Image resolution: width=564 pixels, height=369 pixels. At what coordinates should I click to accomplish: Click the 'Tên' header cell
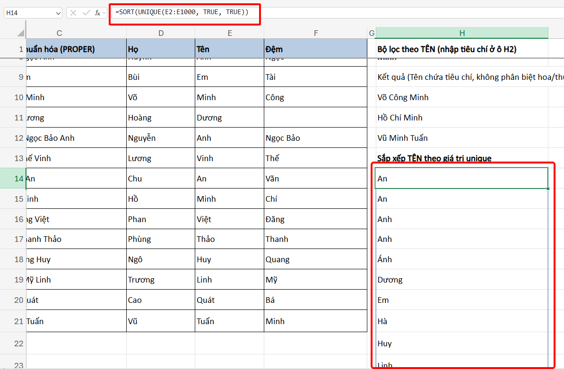pos(230,49)
